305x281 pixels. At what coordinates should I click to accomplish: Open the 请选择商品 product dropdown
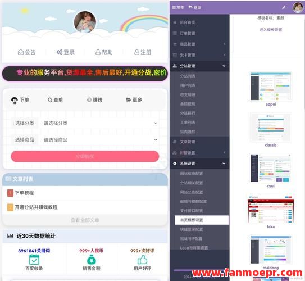pos(99,140)
